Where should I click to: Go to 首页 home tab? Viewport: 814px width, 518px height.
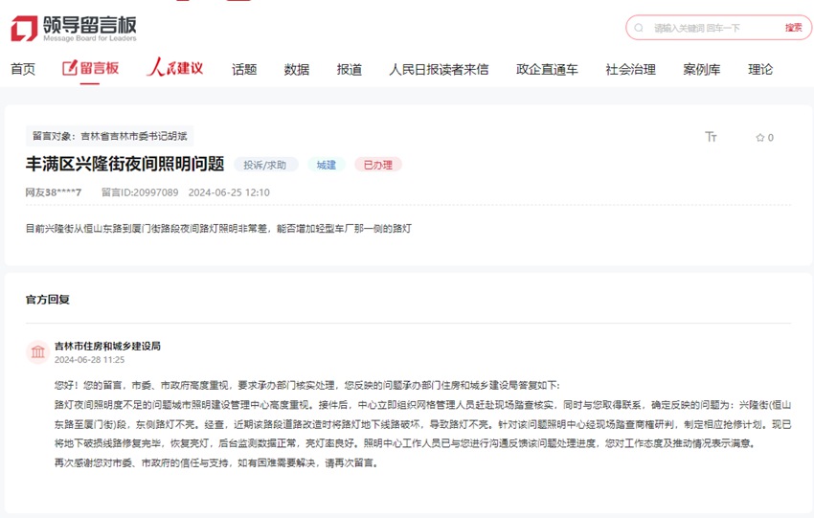click(23, 69)
